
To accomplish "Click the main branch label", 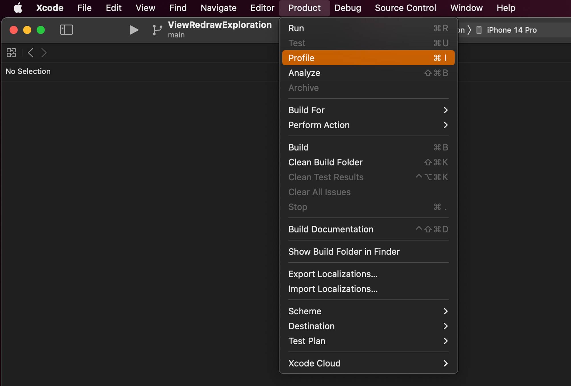I will click(x=176, y=35).
